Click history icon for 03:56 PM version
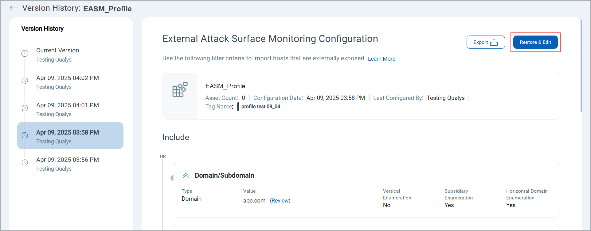The height and width of the screenshot is (231, 591). coord(25,162)
